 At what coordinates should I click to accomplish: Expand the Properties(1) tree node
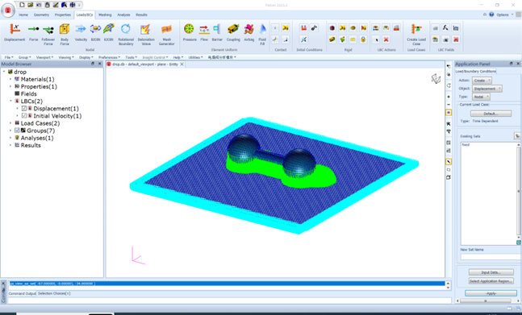coord(10,86)
